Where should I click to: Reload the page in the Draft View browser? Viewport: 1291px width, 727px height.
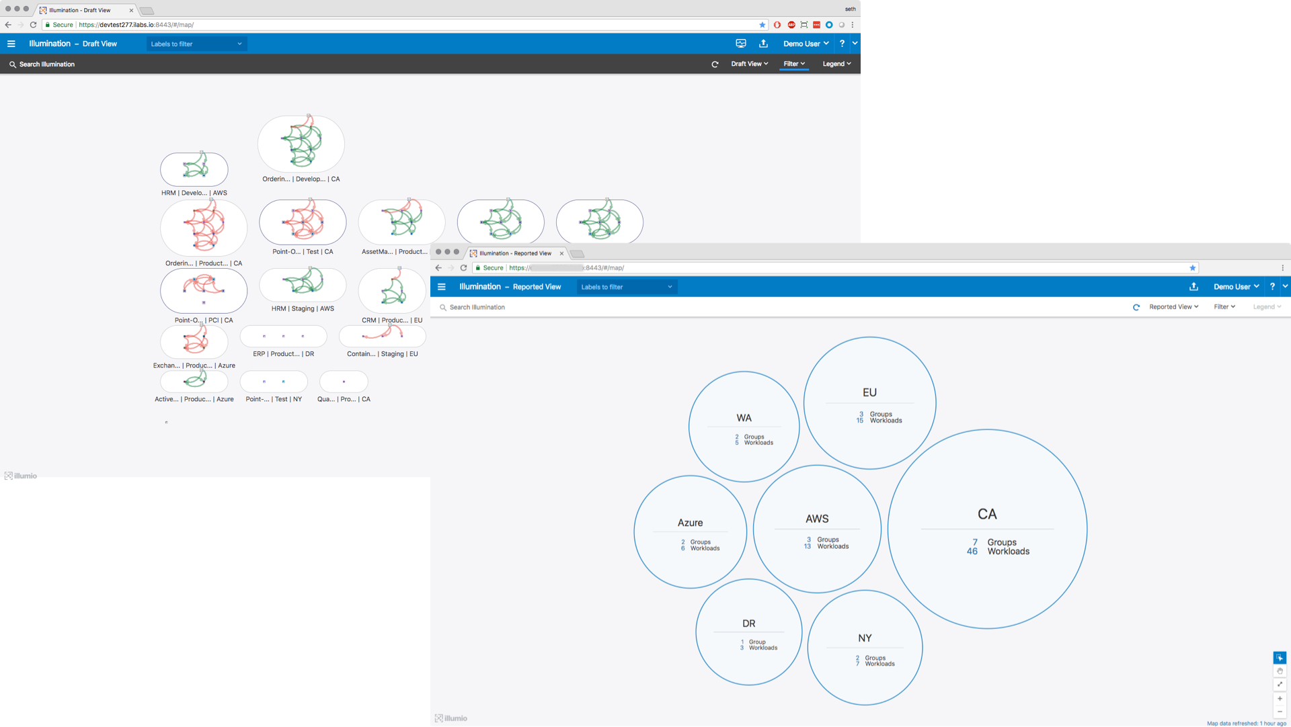click(x=33, y=25)
